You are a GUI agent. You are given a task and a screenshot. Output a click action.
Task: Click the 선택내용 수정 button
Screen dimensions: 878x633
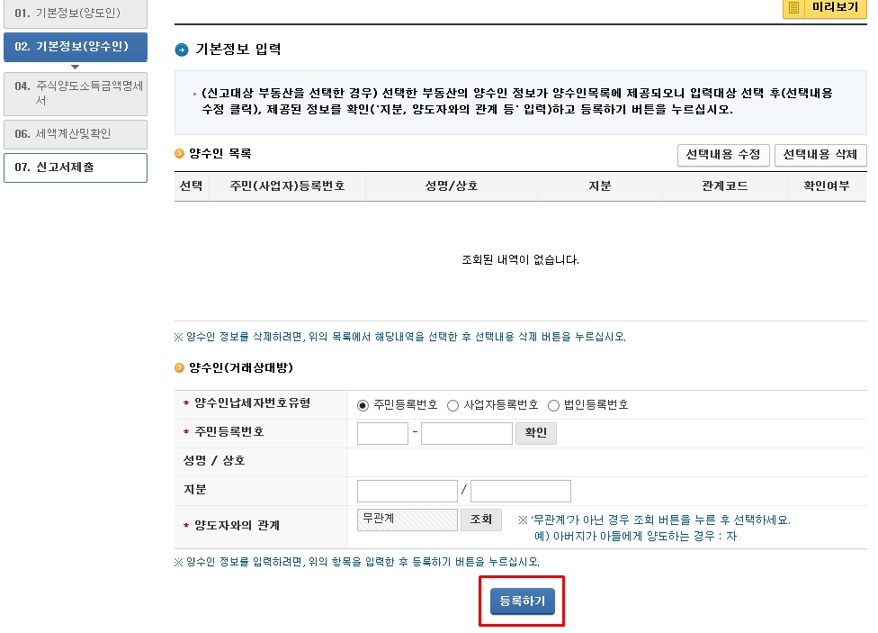point(723,155)
